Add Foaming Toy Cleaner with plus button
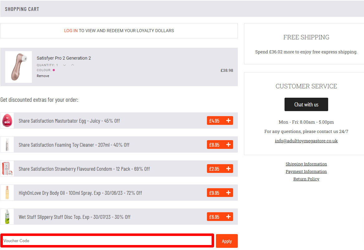Viewport: 364px width, 250px height. (x=228, y=145)
